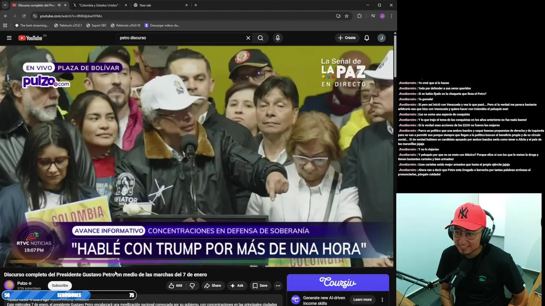Open the tab search dropdown arrow

(x=4, y=5)
